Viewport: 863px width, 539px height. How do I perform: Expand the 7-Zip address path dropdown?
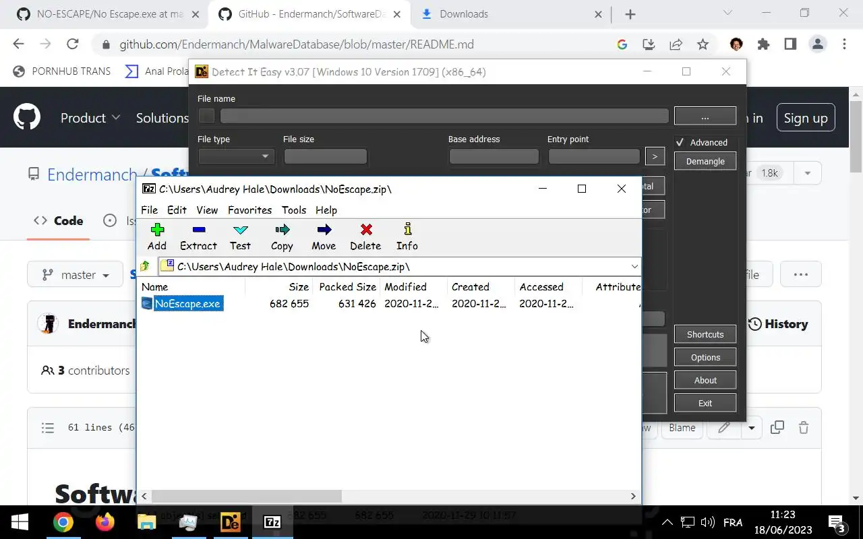[x=634, y=266]
